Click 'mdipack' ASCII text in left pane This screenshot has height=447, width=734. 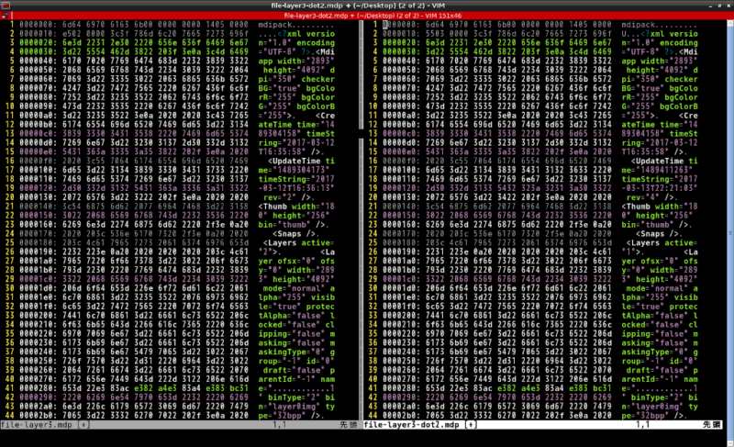click(274, 25)
